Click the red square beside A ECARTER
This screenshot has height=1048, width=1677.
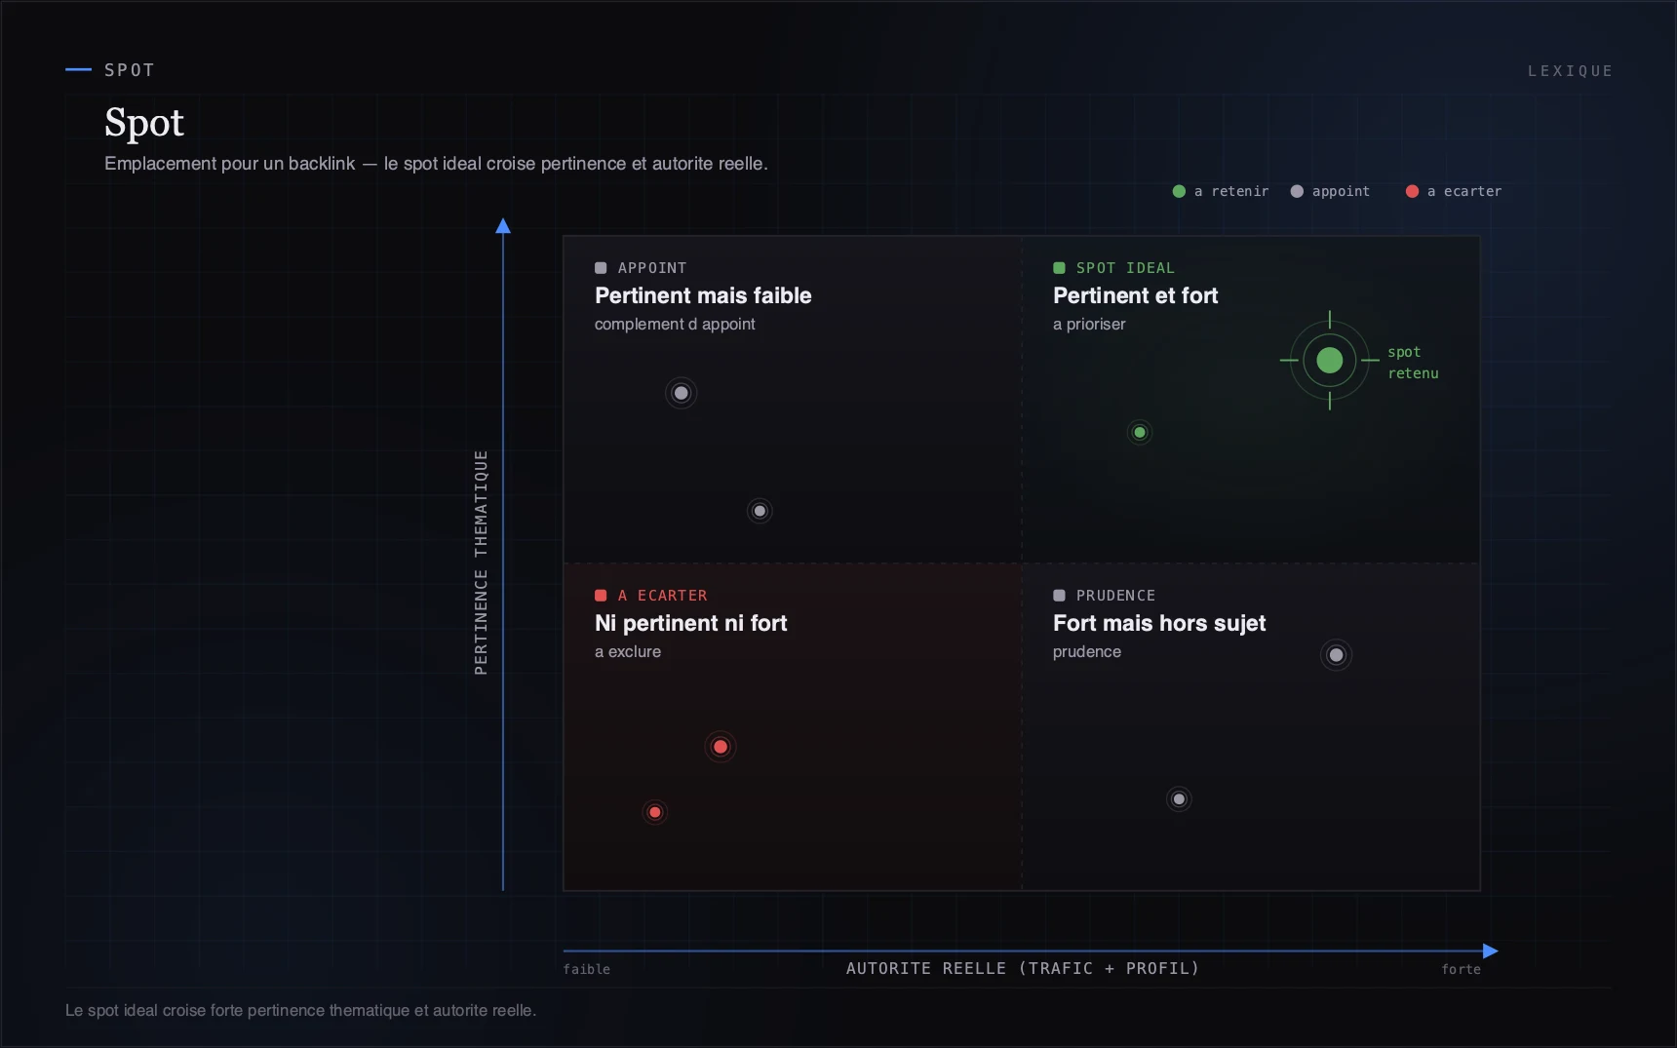point(601,596)
